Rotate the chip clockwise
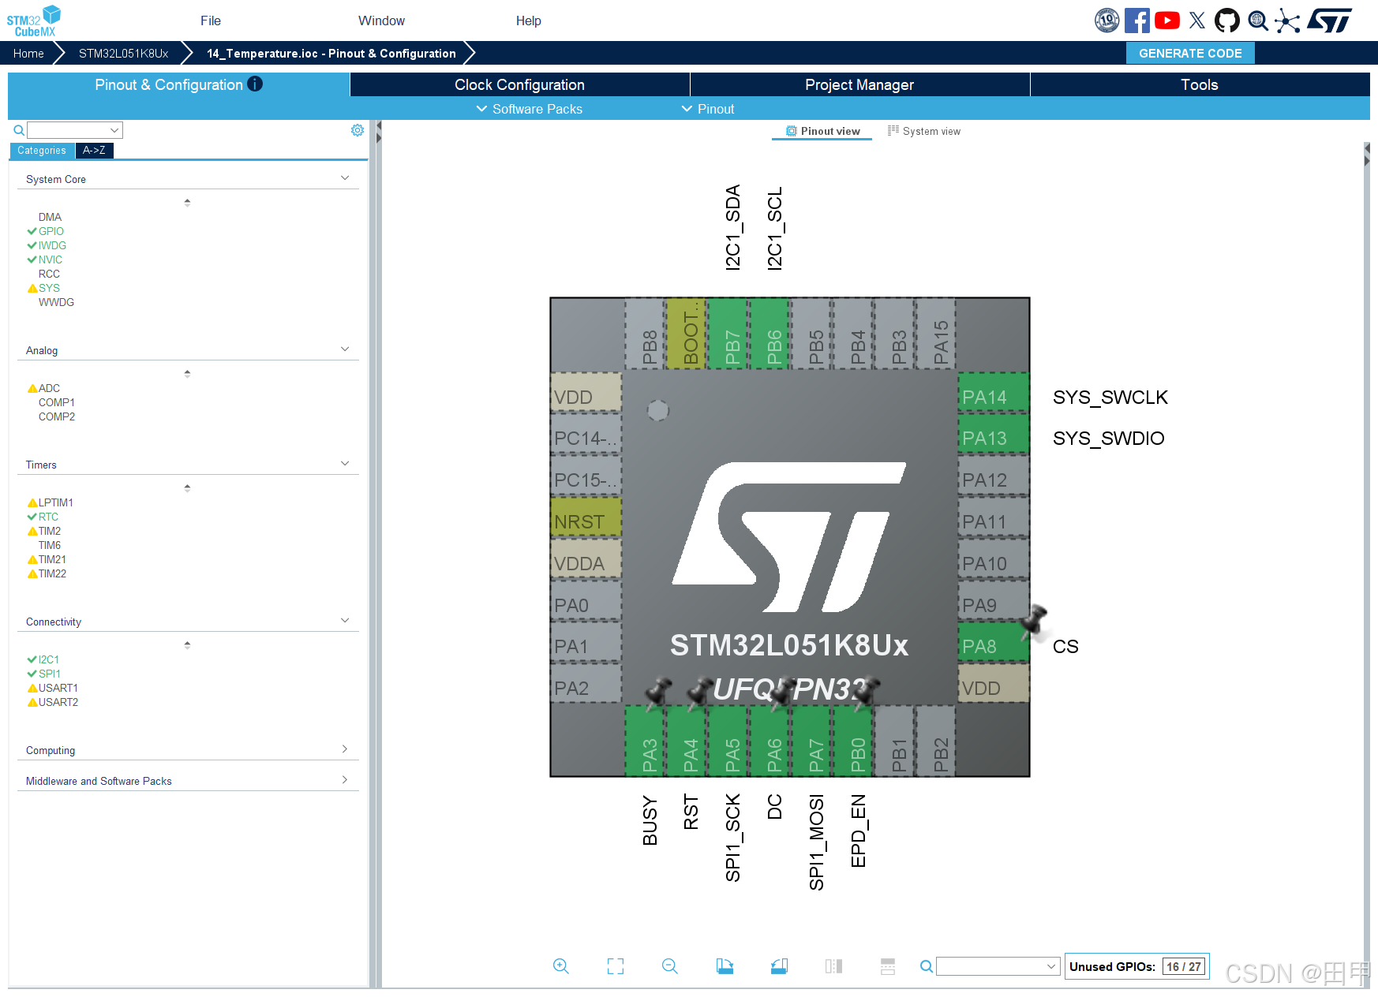Viewport: 1378px width, 997px height. [x=725, y=966]
